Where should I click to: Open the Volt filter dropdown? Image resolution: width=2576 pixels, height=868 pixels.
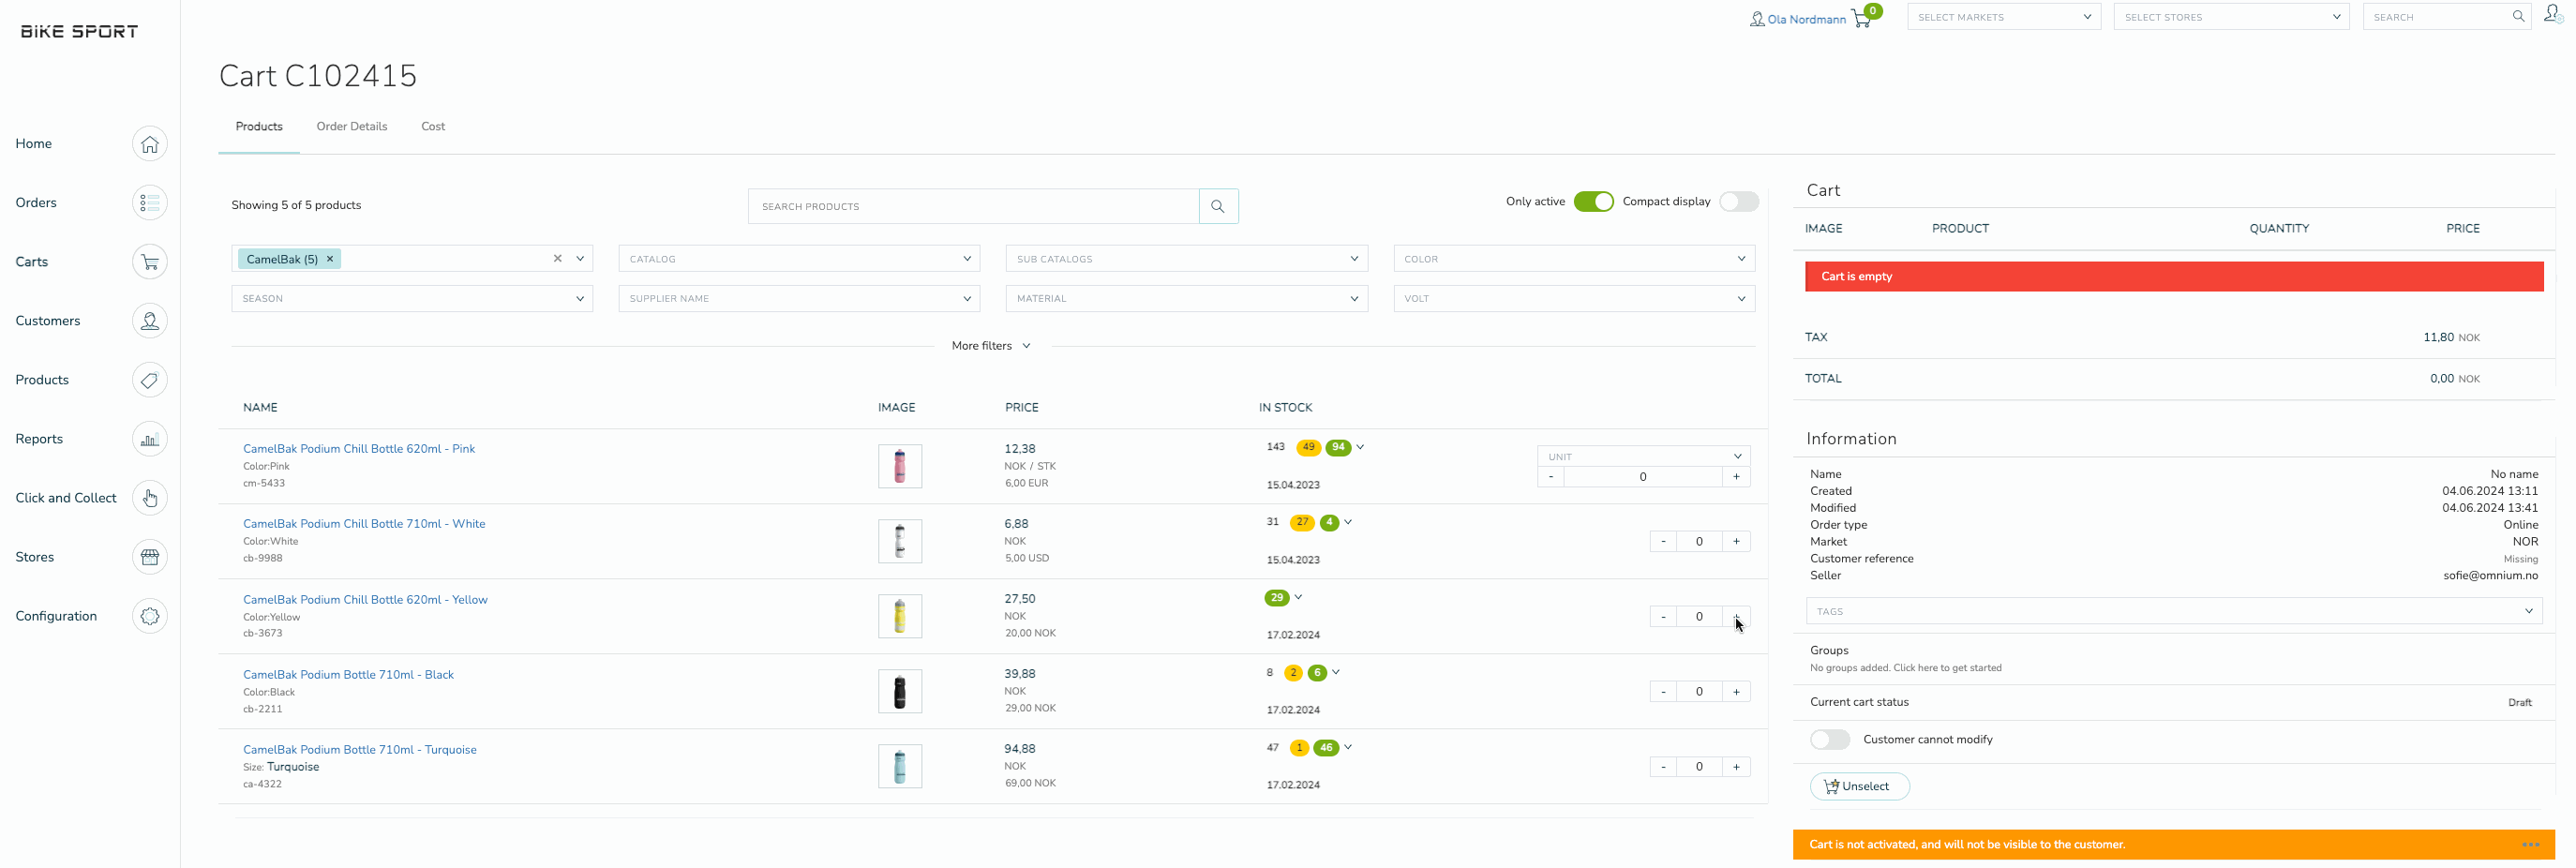coord(1574,299)
